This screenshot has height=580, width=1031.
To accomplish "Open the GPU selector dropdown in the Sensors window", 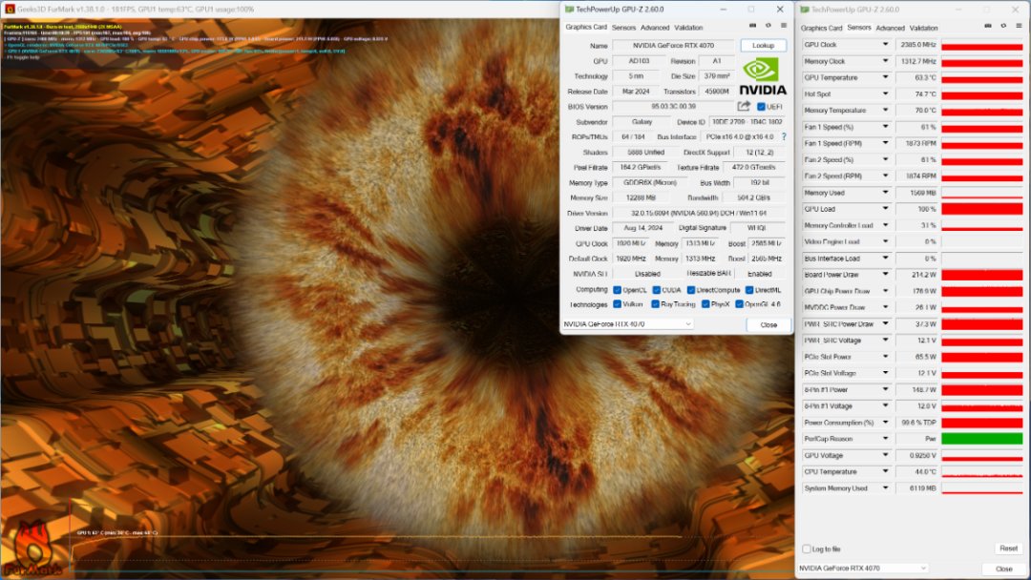I will coord(863,568).
